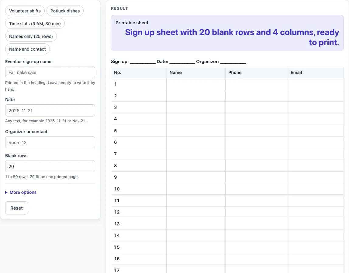The height and width of the screenshot is (273, 349).
Task: Expand the More options section
Action: coord(21,192)
